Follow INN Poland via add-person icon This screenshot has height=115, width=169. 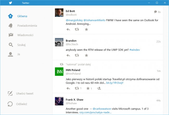click(99, 88)
